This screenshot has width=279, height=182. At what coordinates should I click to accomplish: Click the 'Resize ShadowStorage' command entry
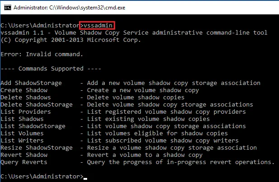coord(36,148)
